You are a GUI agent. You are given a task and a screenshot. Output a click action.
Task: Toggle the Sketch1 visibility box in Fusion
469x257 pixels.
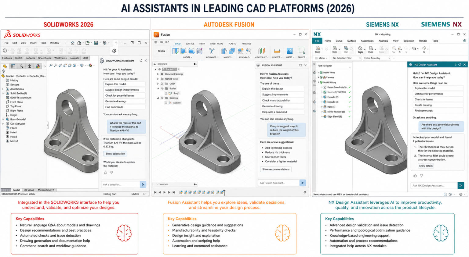point(166,103)
